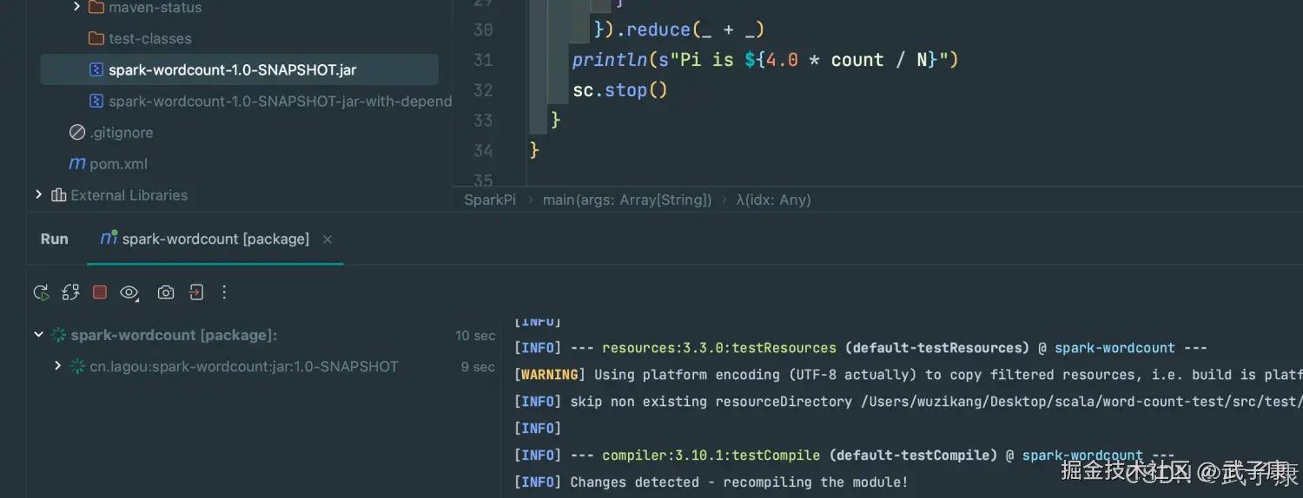
Task: Stop the running Maven build
Action: click(100, 292)
